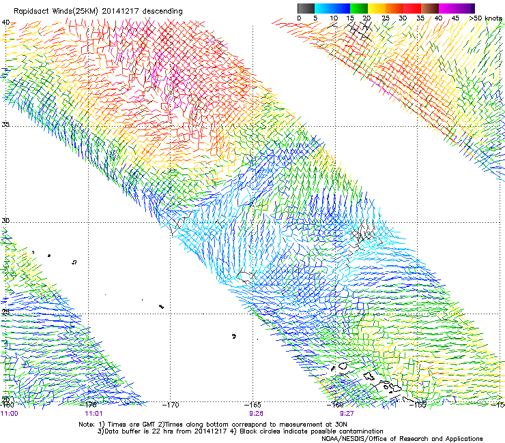The height and width of the screenshot is (443, 505).
Task: Click the magenta 40-45 knots legend segment
Action: coord(448,8)
